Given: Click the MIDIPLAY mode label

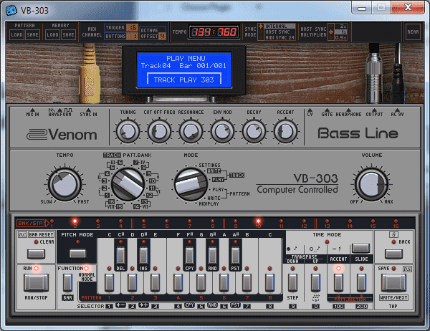Looking at the screenshot, I should coord(209,203).
